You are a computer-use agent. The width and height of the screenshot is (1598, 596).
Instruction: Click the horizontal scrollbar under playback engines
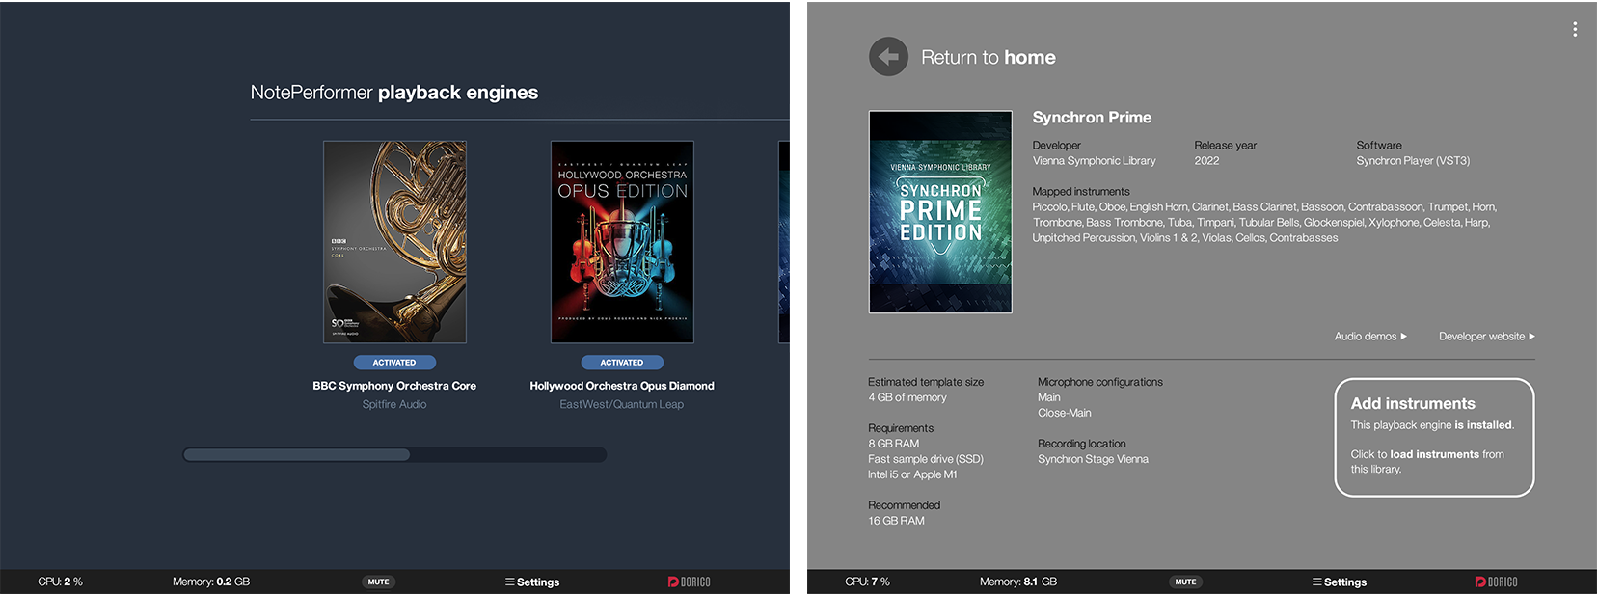click(x=394, y=454)
